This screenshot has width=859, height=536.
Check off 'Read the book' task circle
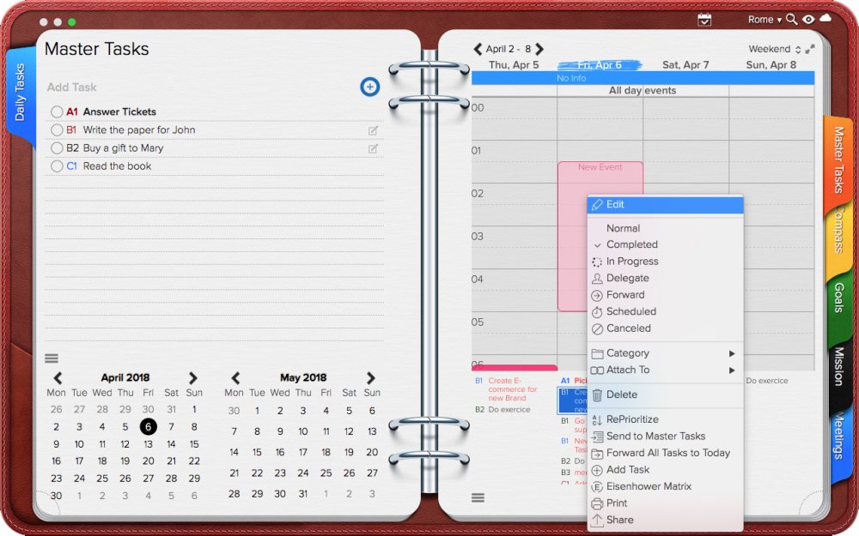pyautogui.click(x=57, y=166)
